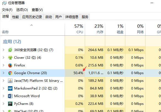Expand the PyCharm (8) process tree
The image size is (161, 112).
4,104
